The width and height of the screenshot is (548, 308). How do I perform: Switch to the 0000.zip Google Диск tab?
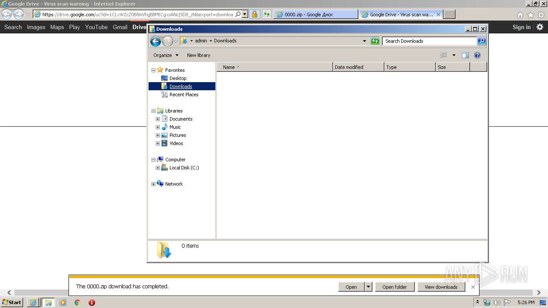click(x=316, y=15)
